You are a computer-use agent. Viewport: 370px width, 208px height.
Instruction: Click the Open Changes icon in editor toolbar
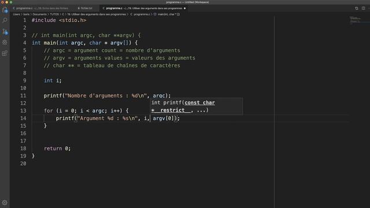pyautogui.click(x=357, y=8)
